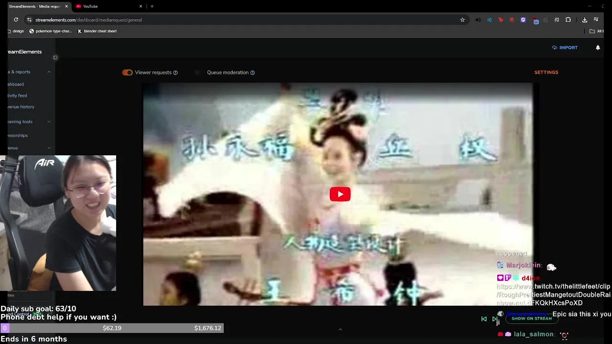Open the Extensions puzzle-piece menu

[568, 20]
